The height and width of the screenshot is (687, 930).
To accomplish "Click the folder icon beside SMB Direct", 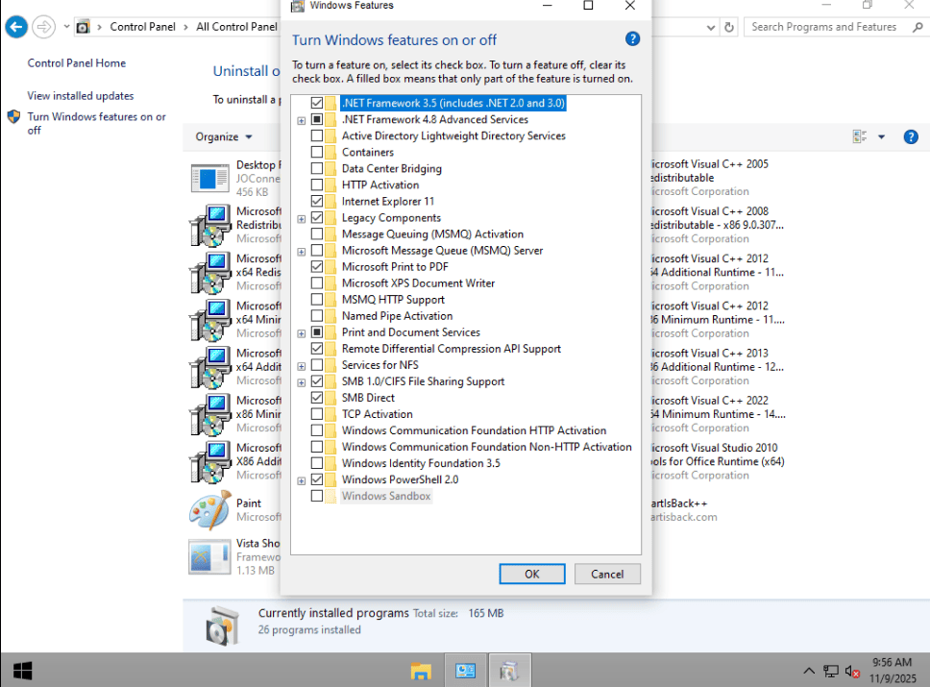I will [330, 398].
